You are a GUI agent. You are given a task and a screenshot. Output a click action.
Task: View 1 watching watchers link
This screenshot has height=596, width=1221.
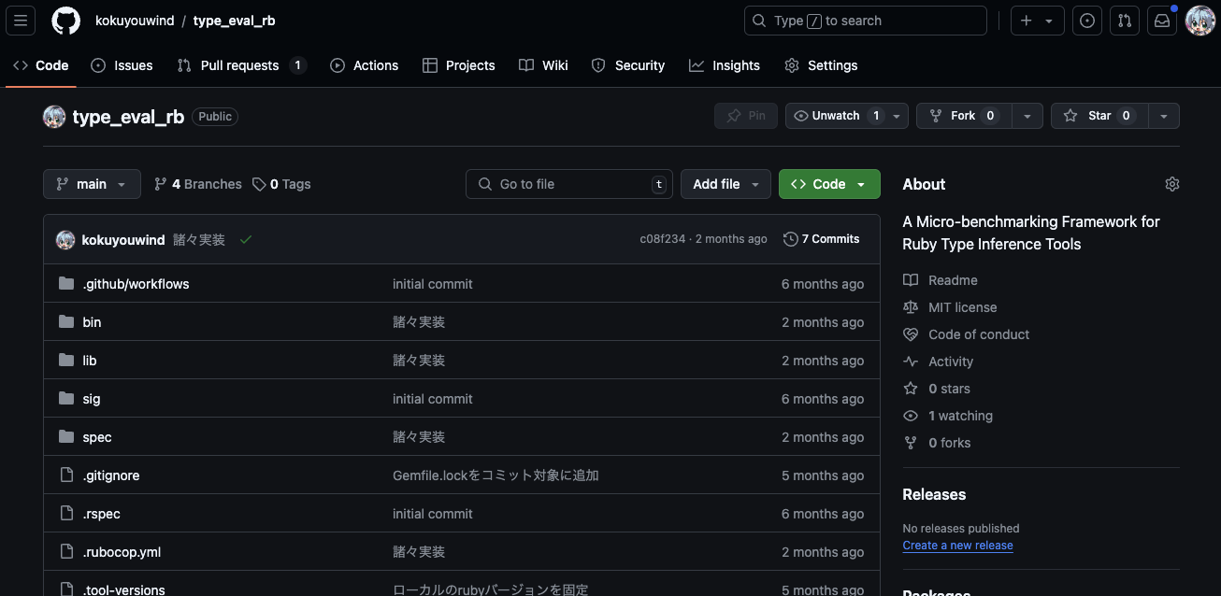(x=948, y=416)
